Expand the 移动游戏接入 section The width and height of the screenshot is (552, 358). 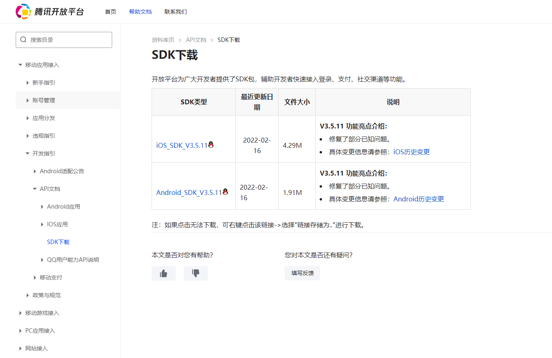(x=20, y=312)
